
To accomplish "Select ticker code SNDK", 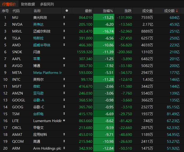I will [x=17, y=52].
